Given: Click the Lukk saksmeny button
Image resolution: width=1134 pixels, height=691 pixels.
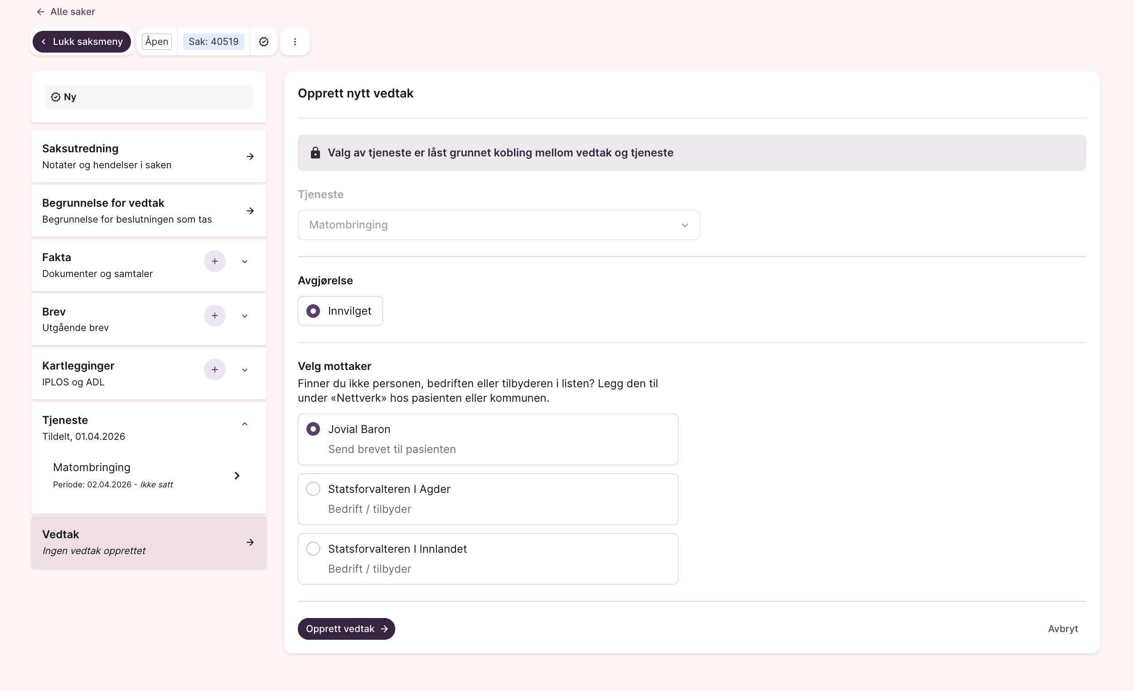Looking at the screenshot, I should [x=82, y=42].
